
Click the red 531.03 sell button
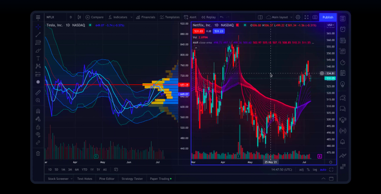[199, 31]
